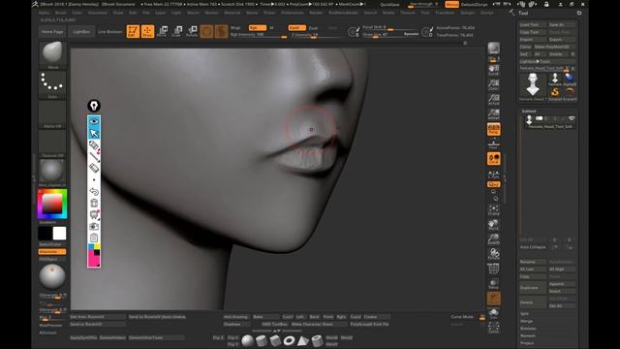The height and width of the screenshot is (349, 620).
Task: Open the Brush menu
Action: [60, 13]
